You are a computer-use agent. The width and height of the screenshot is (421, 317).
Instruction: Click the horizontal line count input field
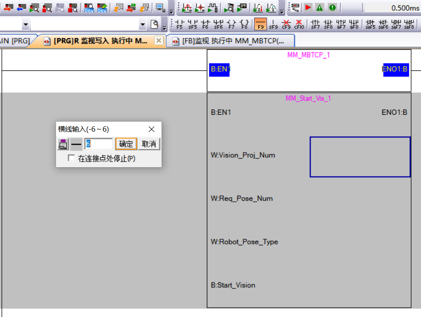click(x=99, y=144)
